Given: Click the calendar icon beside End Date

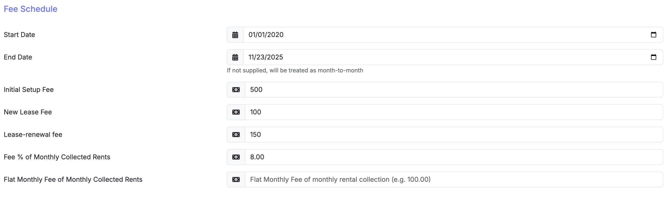Looking at the screenshot, I should (x=235, y=57).
